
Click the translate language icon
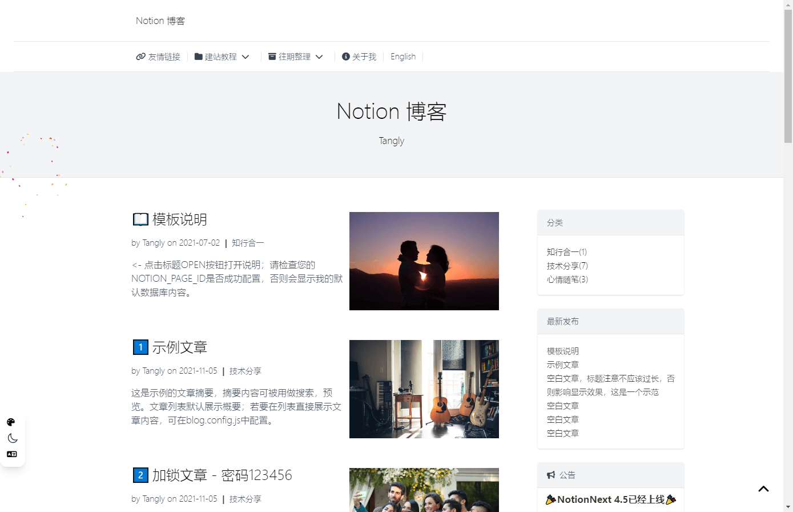pyautogui.click(x=13, y=454)
